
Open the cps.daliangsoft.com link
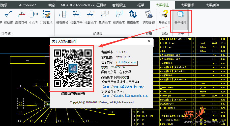(124, 87)
